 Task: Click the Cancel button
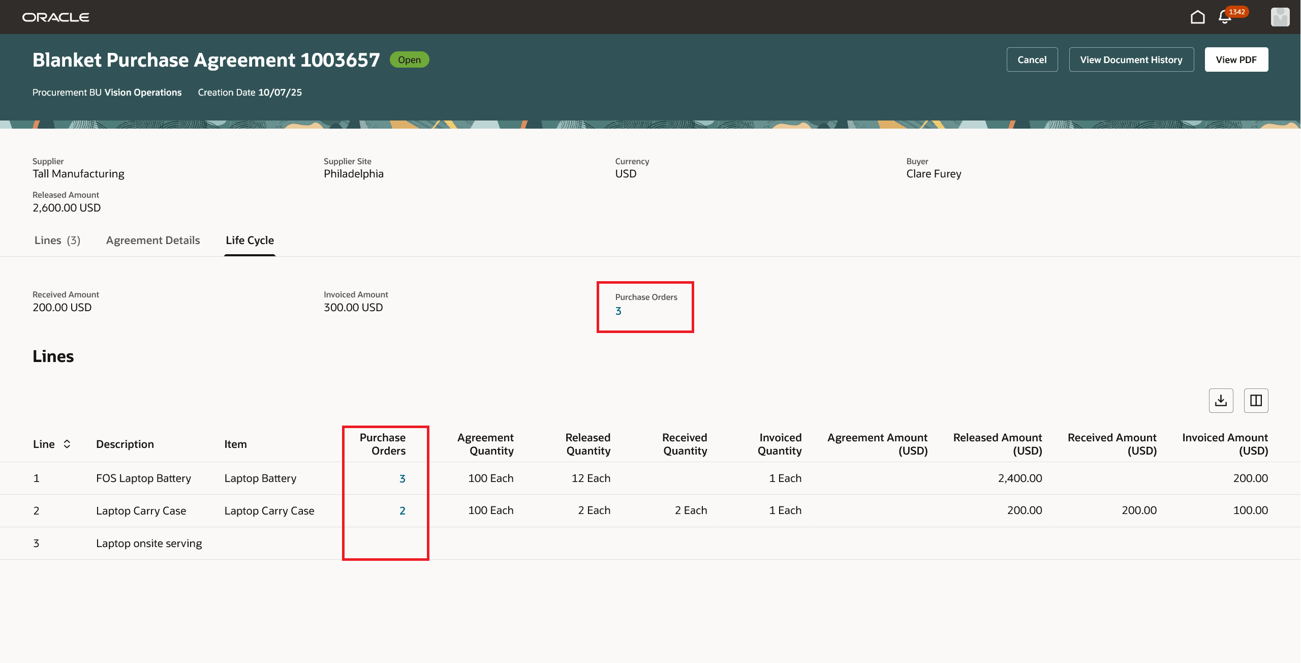1032,59
